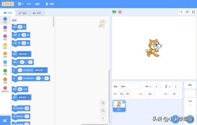Click y value in glide to x y block
197x125 pixels.
click(46, 78)
